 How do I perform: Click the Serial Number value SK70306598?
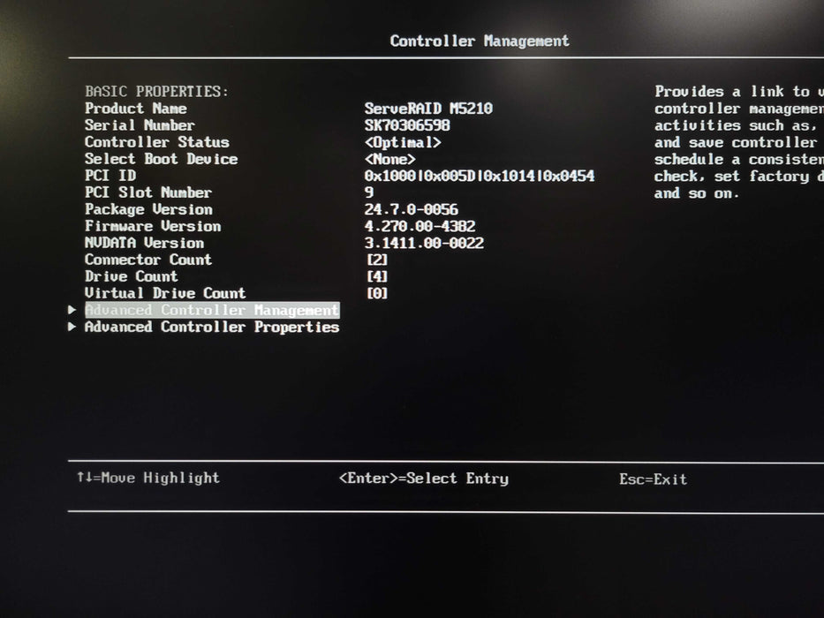(x=407, y=126)
